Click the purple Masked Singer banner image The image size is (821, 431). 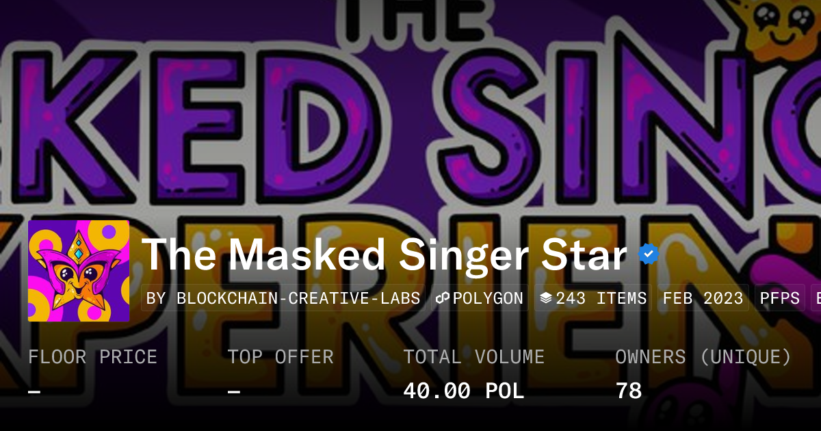click(410, 109)
